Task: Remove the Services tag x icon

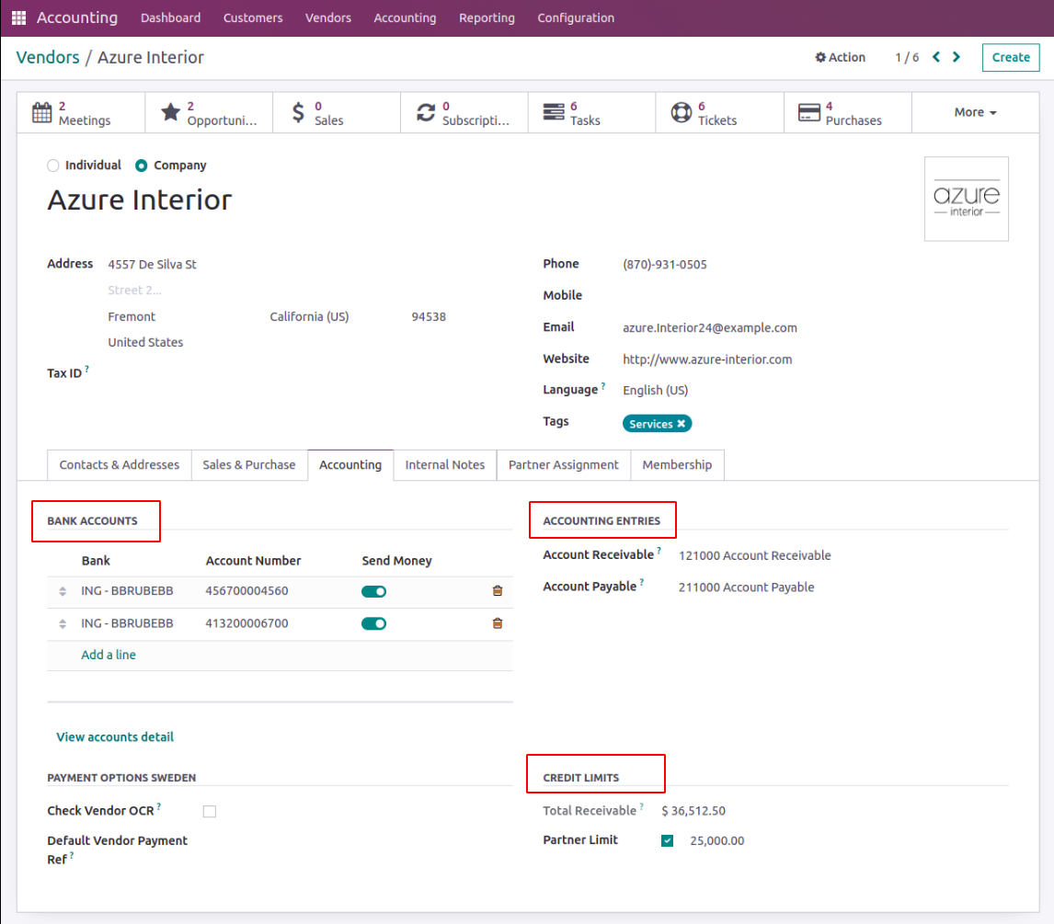Action: pyautogui.click(x=681, y=423)
